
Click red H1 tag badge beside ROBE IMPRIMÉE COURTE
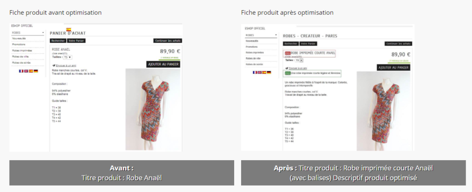(x=288, y=53)
